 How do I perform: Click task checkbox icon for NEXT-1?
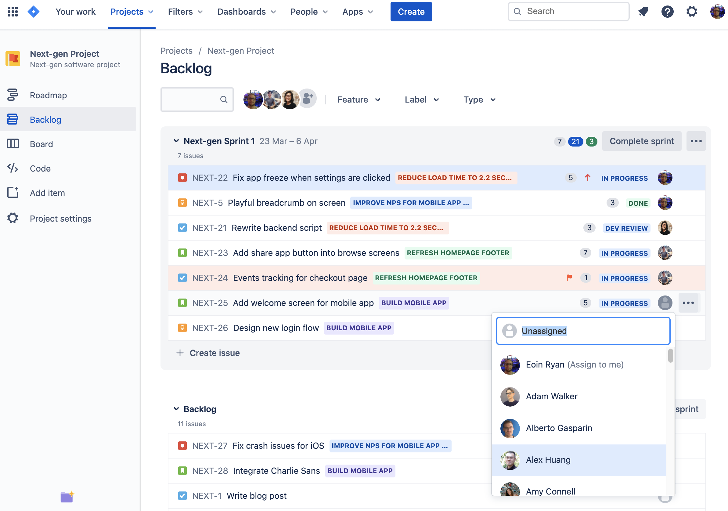click(182, 495)
